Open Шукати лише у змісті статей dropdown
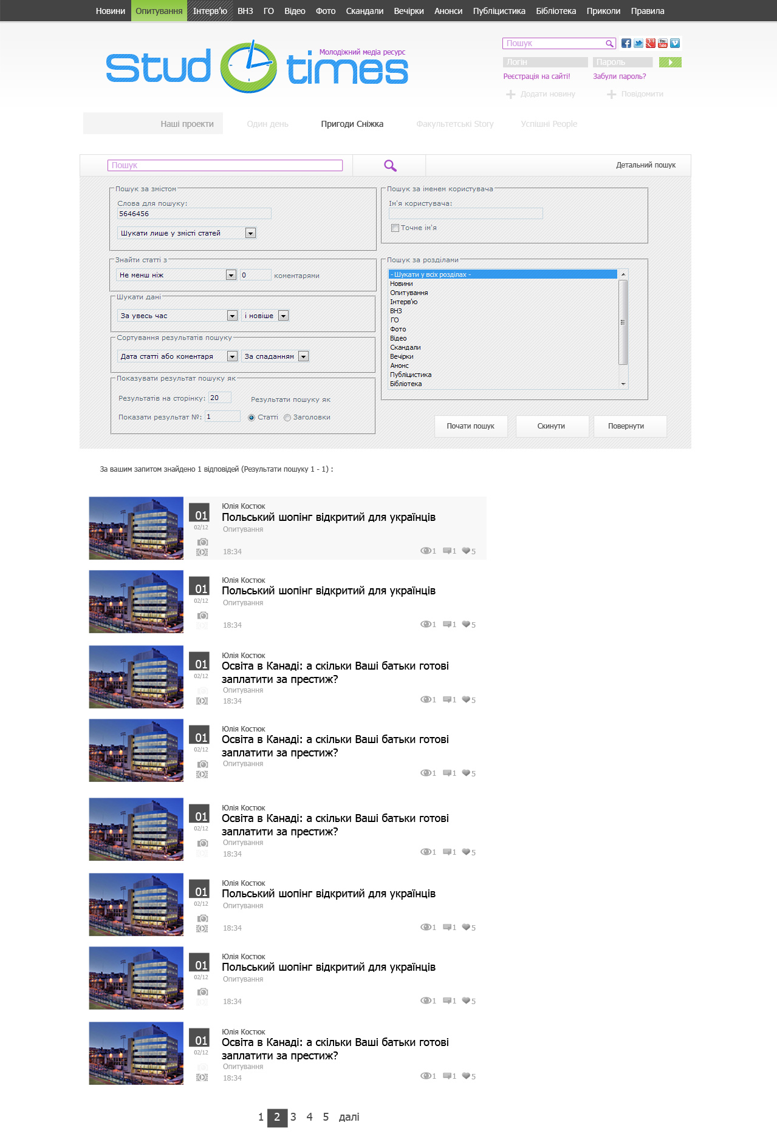This screenshot has height=1148, width=777. tap(187, 233)
